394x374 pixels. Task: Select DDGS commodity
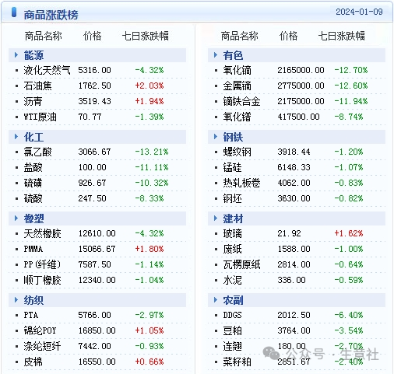pos(232,315)
